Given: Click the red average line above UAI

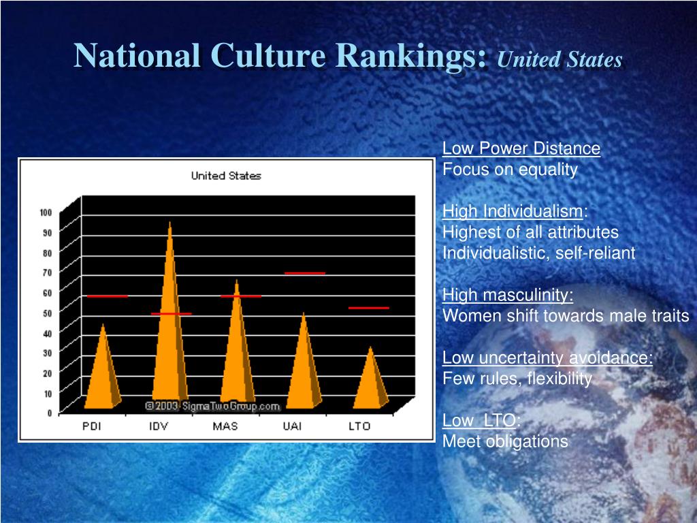Looking at the screenshot, I should click(x=304, y=273).
